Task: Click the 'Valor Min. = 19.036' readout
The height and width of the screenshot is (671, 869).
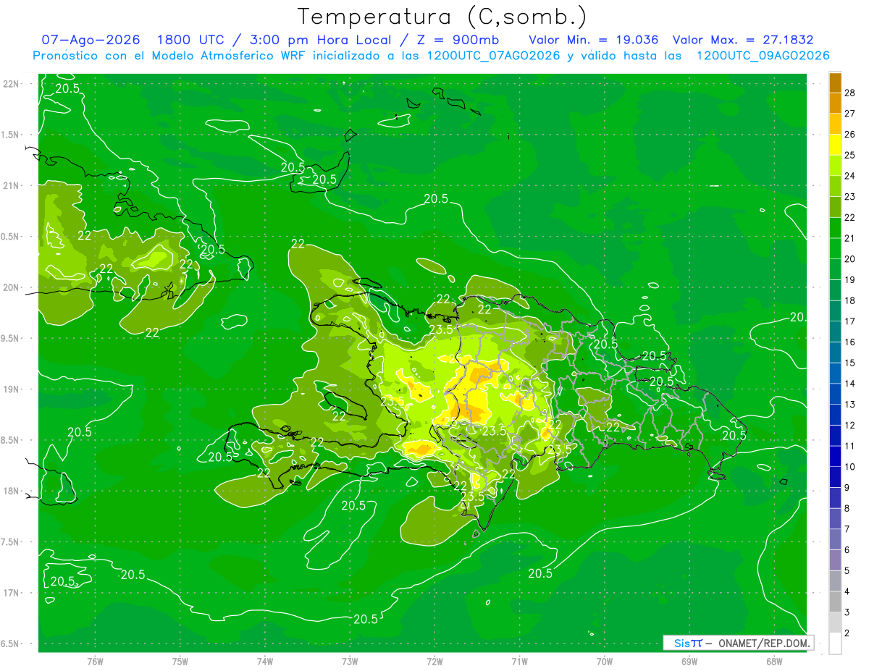Action: click(594, 40)
